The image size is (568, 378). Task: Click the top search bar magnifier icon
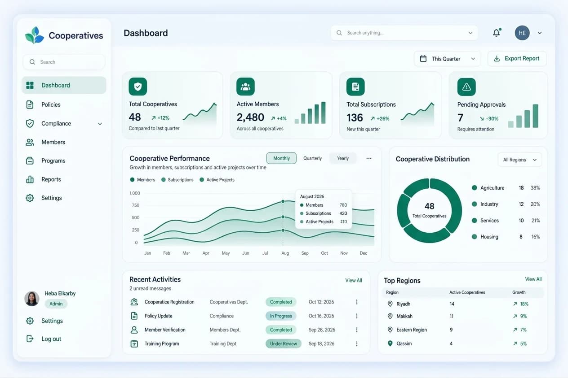click(339, 33)
